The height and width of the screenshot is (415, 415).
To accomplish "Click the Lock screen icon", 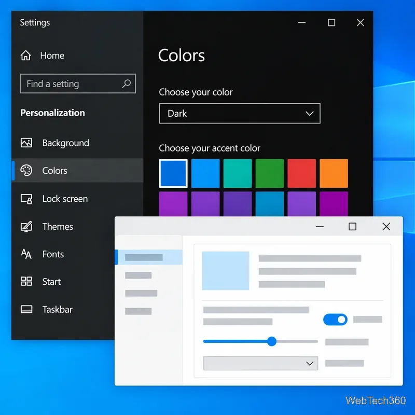I will (x=26, y=199).
